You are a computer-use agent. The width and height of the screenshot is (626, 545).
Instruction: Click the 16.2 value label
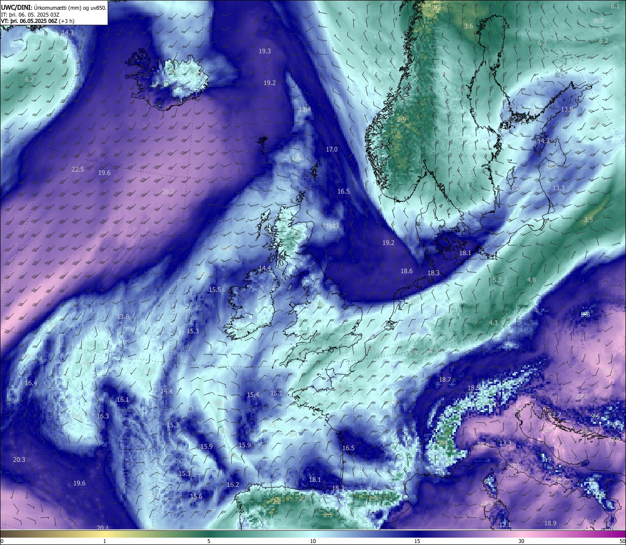(233, 484)
